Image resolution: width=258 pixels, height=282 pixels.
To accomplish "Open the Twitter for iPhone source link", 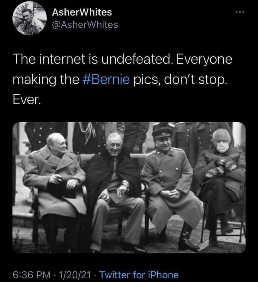I will pos(139,275).
